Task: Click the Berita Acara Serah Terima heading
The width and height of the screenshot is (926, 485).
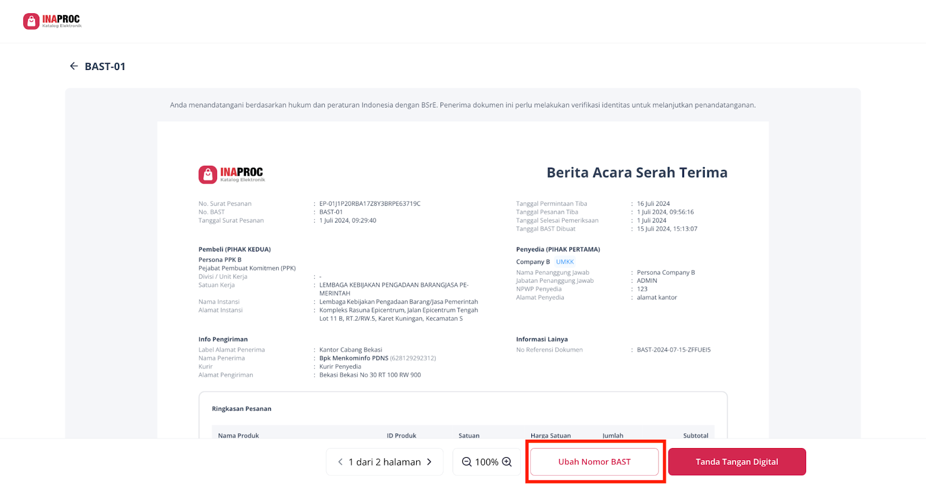Action: point(637,173)
